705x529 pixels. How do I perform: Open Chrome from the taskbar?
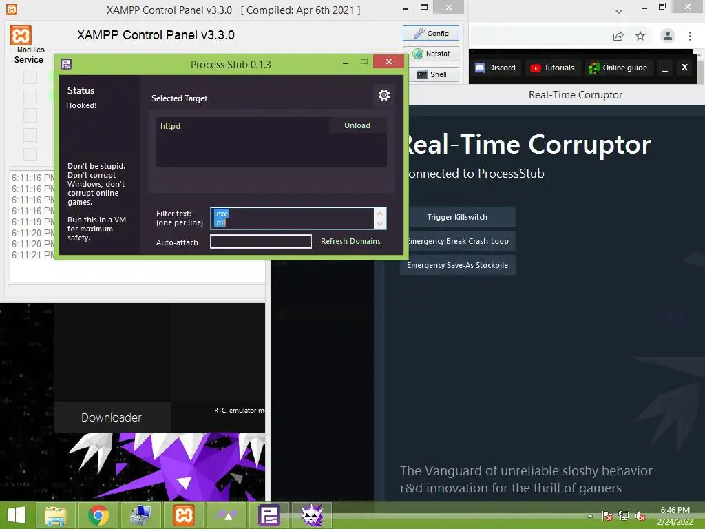98,515
